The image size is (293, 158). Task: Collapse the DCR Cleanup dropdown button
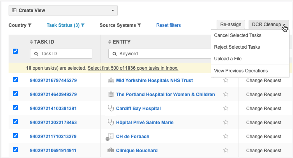(x=268, y=25)
